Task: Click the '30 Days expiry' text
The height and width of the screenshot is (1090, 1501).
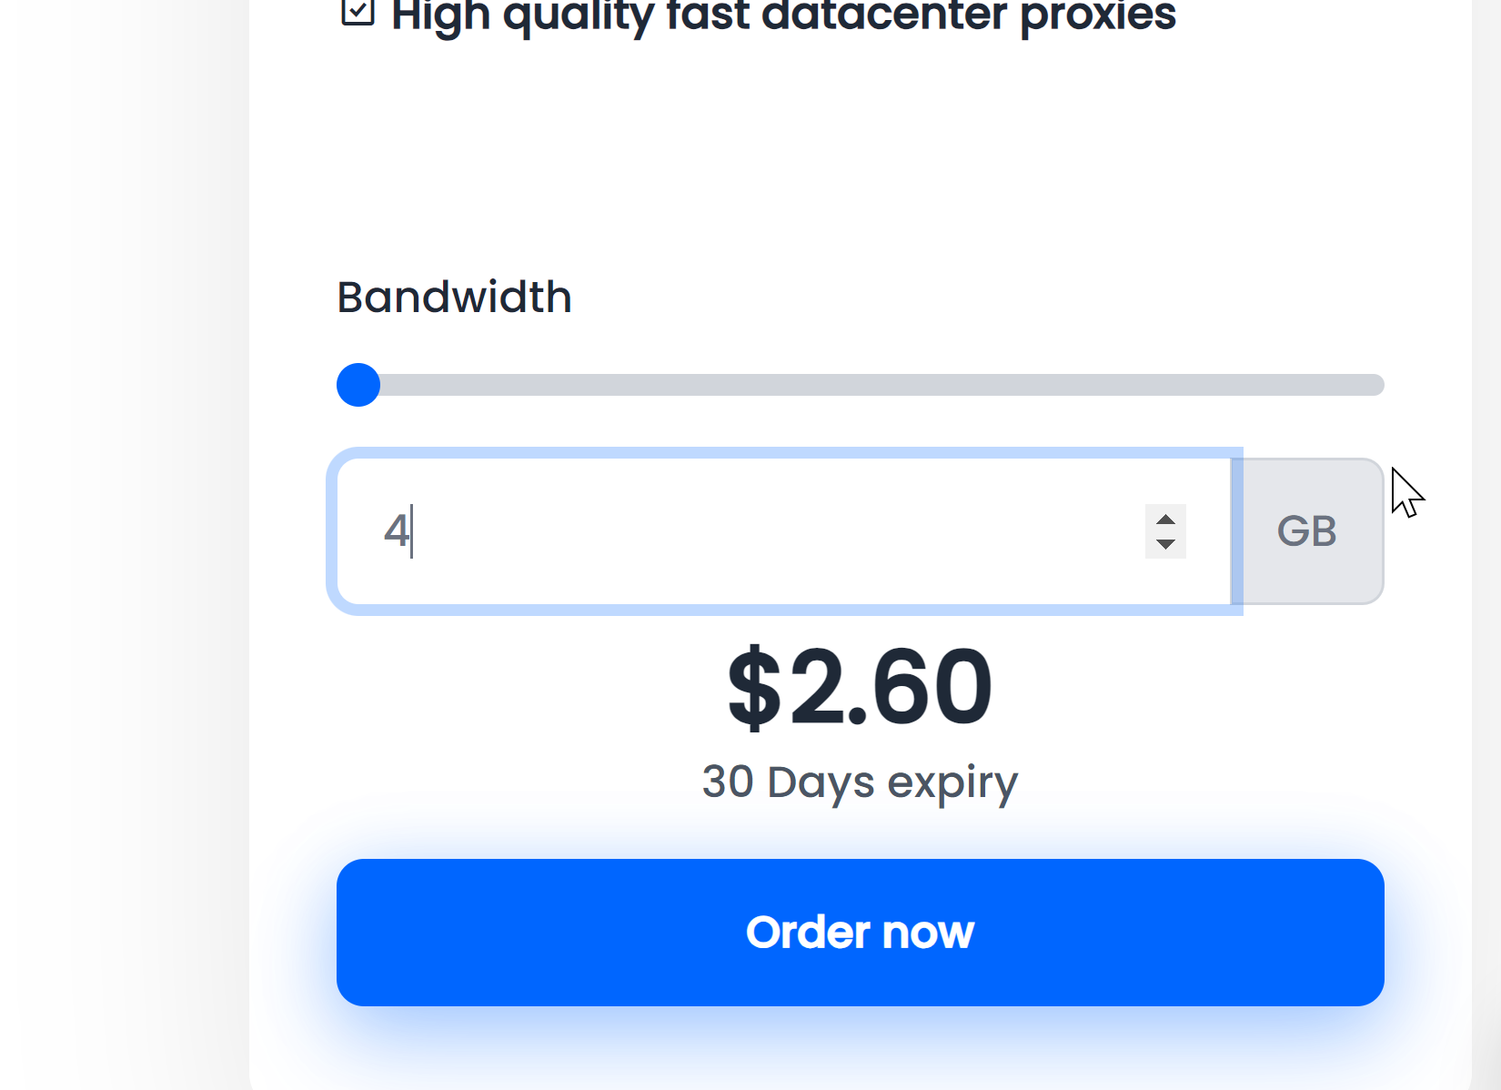Action: pyautogui.click(x=860, y=782)
